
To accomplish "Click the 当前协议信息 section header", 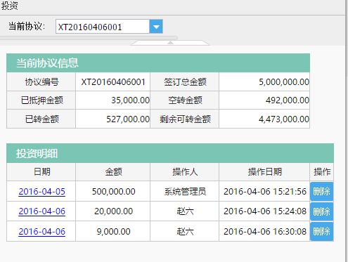I will [158, 63].
